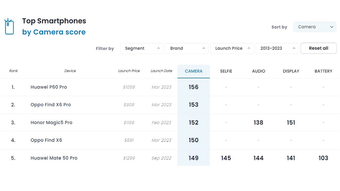The width and height of the screenshot is (340, 191).
Task: Select the CAMERA column tab
Action: click(x=194, y=71)
